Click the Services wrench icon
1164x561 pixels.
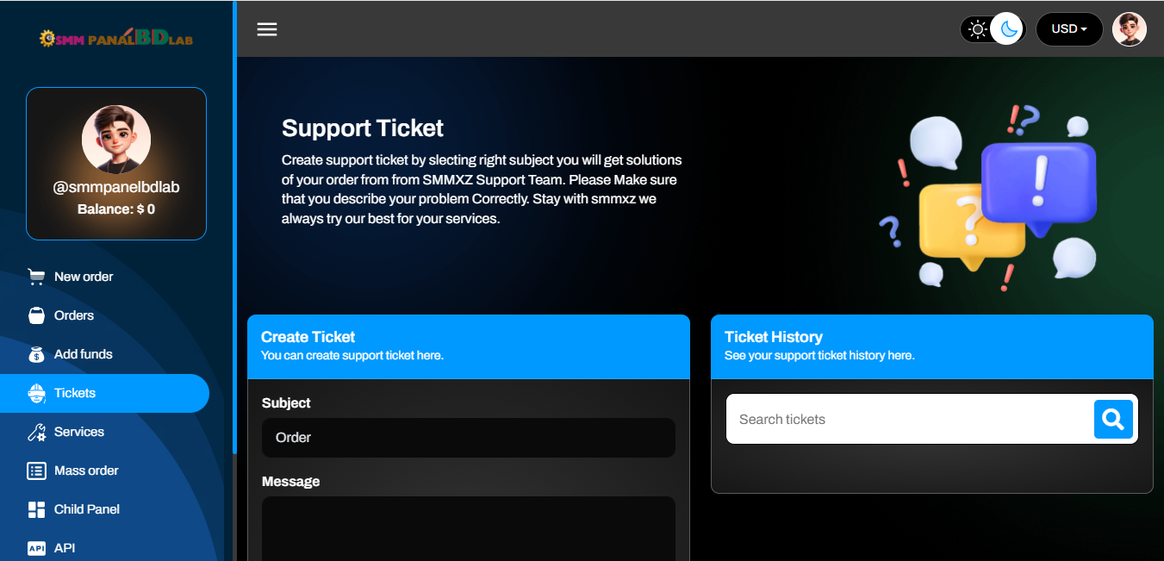pos(36,432)
